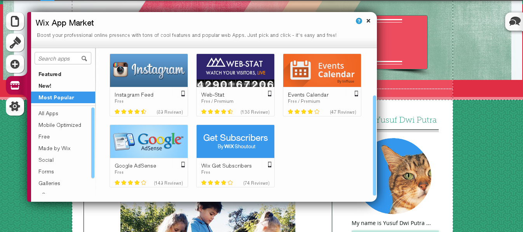Open the 136 Reviews link
This screenshot has height=232, width=523.
point(255,112)
